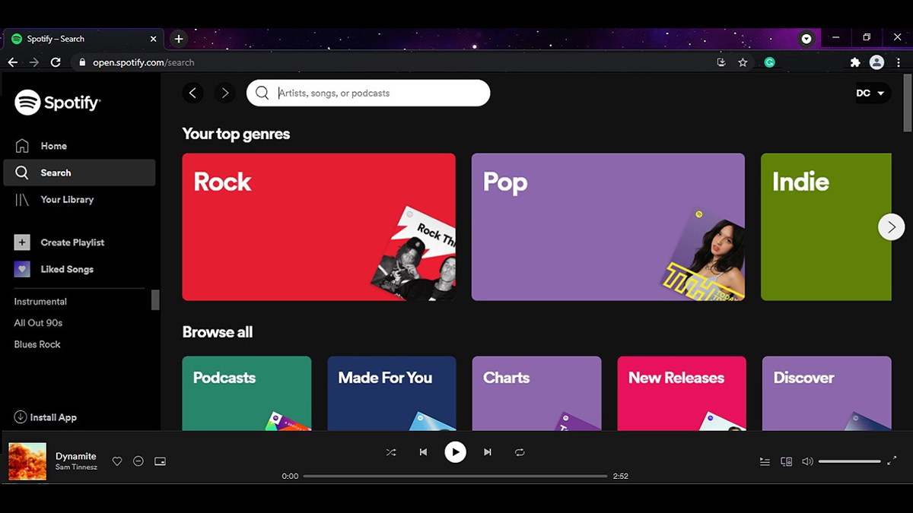This screenshot has height=513, width=913.
Task: Select Search in the sidebar
Action: coord(79,173)
